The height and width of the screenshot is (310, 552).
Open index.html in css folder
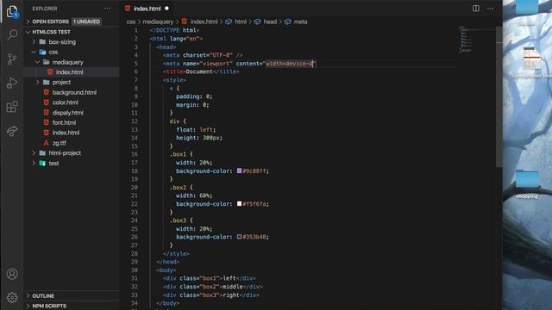click(x=72, y=133)
